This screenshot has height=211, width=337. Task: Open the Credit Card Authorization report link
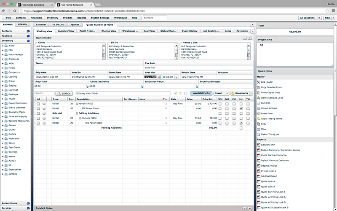tap(274, 155)
